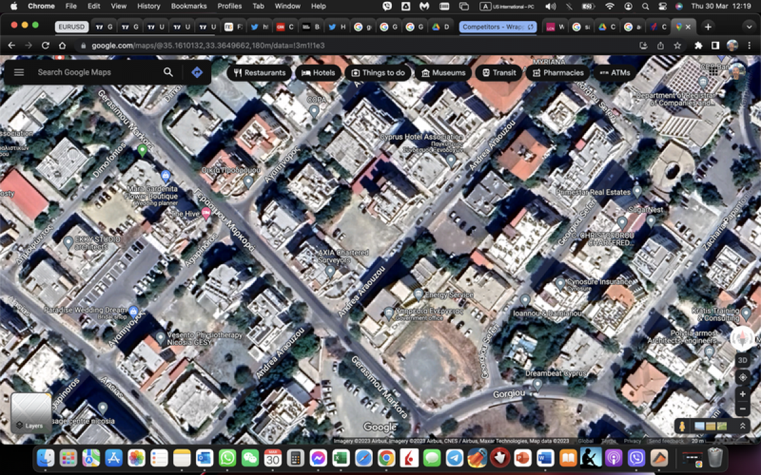Open the Bookmarks menu in the menu bar

[188, 6]
